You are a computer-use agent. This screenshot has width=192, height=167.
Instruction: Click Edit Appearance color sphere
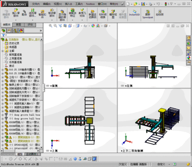tap(93, 26)
